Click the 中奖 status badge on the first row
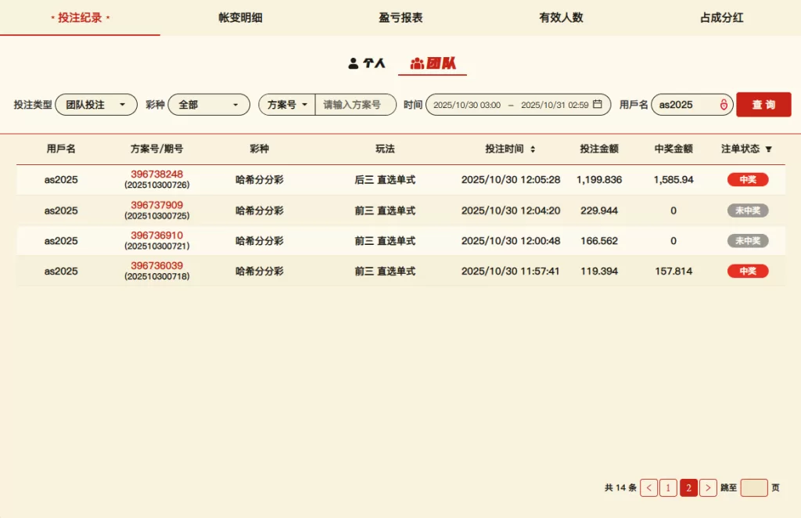 click(x=748, y=180)
